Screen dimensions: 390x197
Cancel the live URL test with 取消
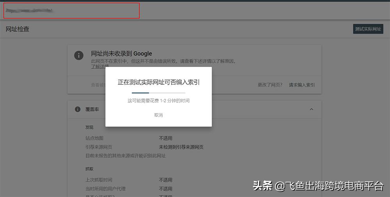[x=158, y=115]
